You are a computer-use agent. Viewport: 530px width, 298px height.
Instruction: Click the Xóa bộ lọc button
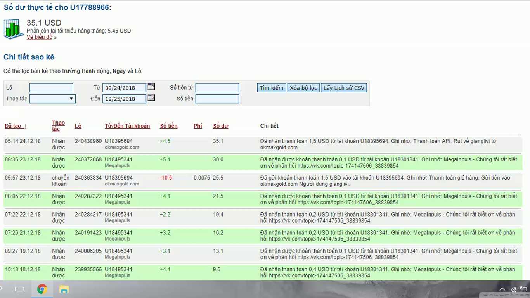pyautogui.click(x=303, y=88)
